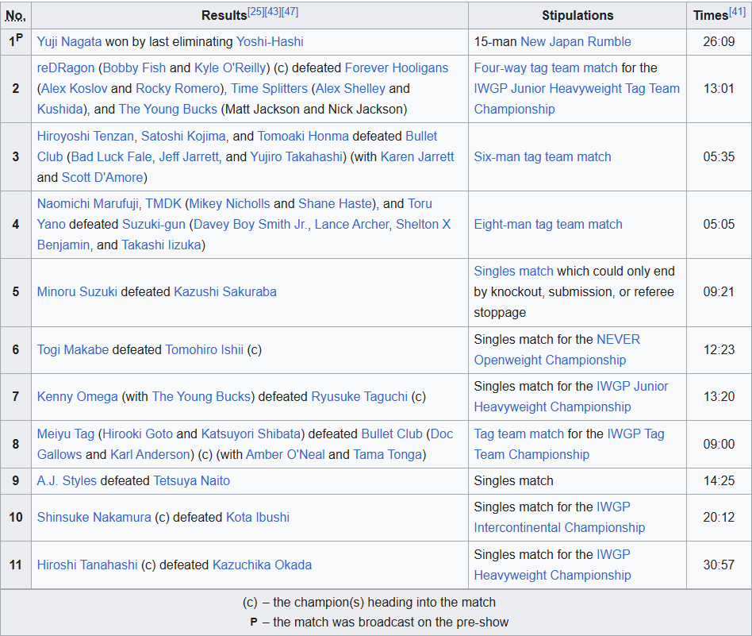Select the Eight-man tag team match link
The image size is (752, 636).
click(548, 224)
